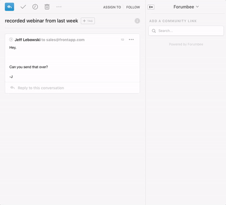Snooze conversation using the clock icon
The height and width of the screenshot is (205, 226).
pyautogui.click(x=35, y=7)
